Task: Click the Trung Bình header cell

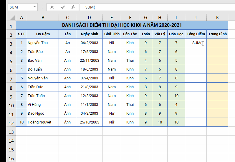Action: (x=217, y=34)
